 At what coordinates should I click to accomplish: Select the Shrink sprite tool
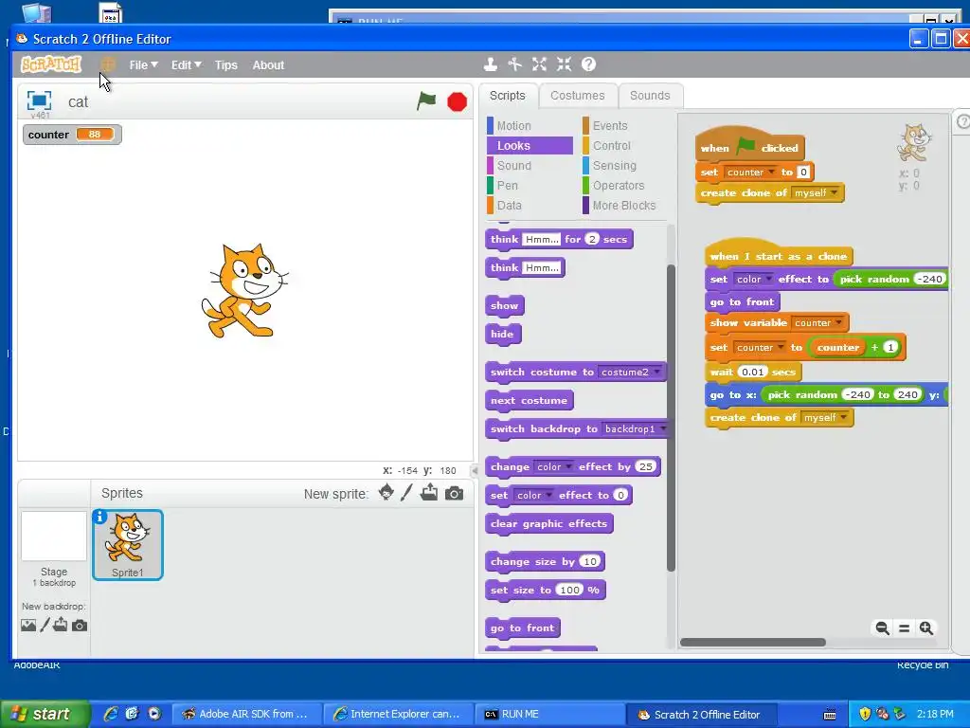point(564,64)
